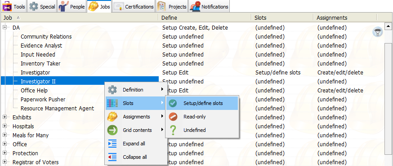This screenshot has height=166, width=393.
Task: Expand the Meals for Many group
Action: point(5,135)
